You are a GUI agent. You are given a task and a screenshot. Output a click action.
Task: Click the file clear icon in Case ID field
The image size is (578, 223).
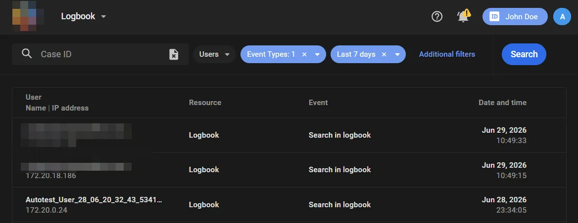click(174, 54)
